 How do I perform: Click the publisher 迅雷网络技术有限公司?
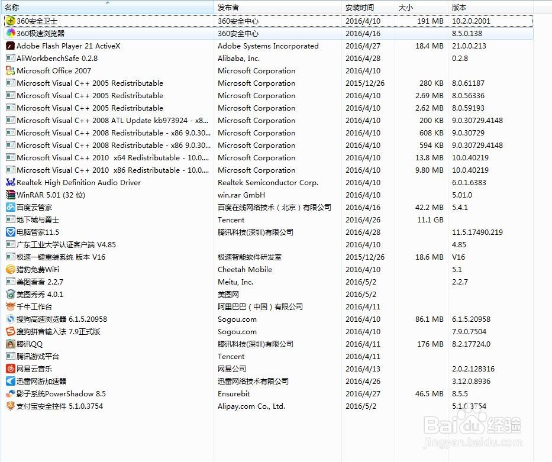coord(253,381)
